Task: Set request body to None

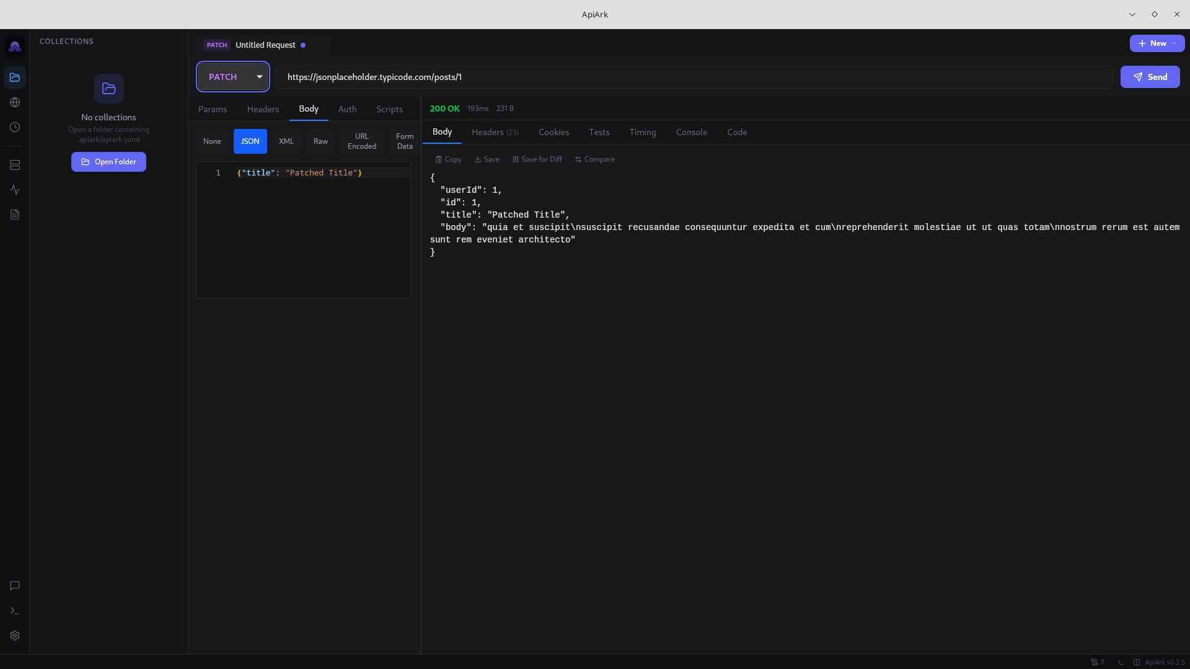Action: [x=212, y=141]
